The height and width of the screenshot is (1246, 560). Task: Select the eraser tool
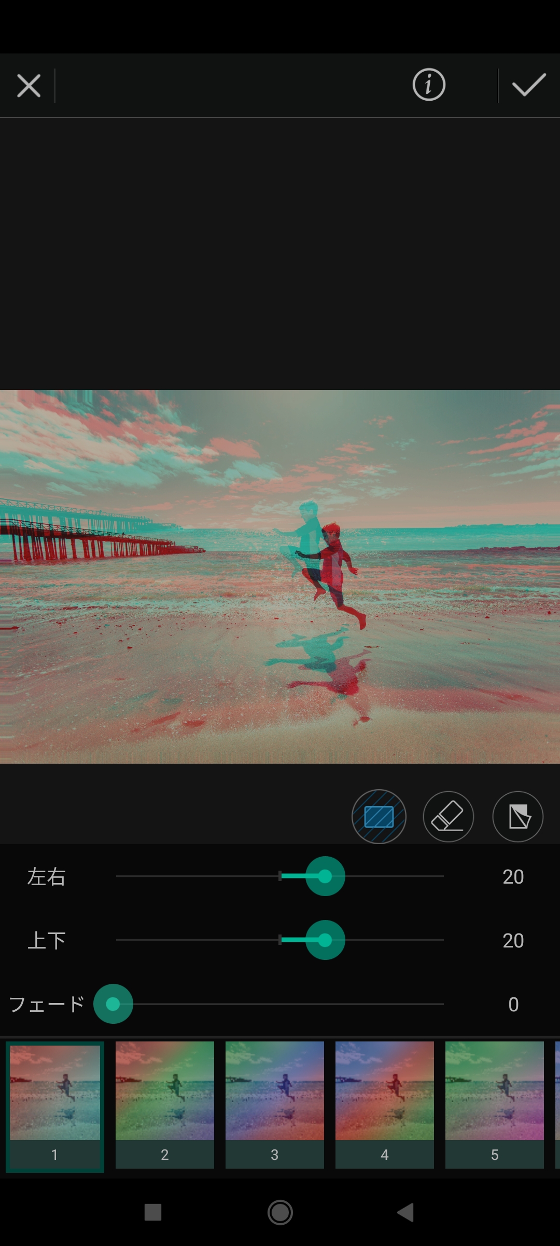[x=449, y=817]
